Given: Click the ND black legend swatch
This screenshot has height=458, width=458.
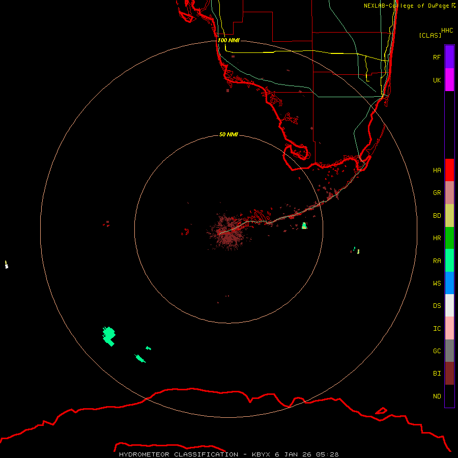Looking at the screenshot, I should point(449,396).
